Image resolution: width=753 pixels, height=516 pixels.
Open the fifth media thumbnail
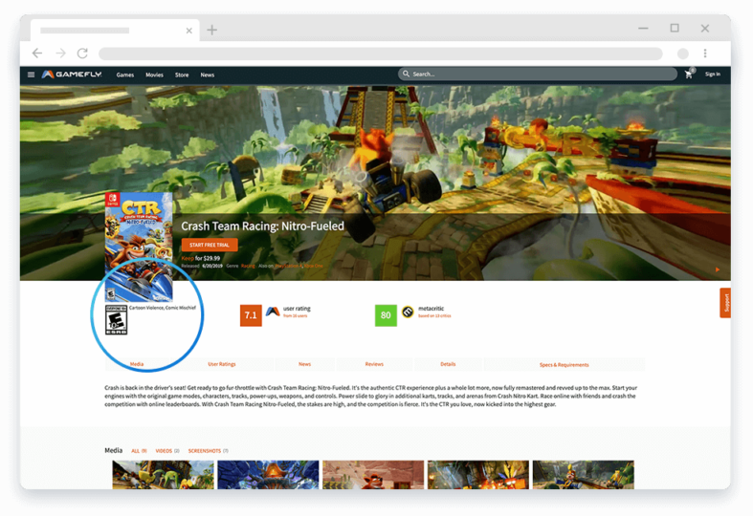pos(584,475)
